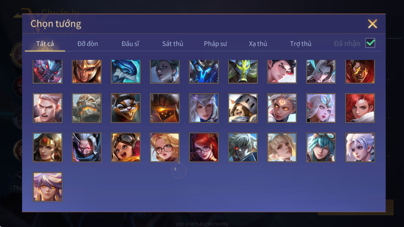Open the Sát thủ tab
Image resolution: width=404 pixels, height=227 pixels.
[x=173, y=44]
